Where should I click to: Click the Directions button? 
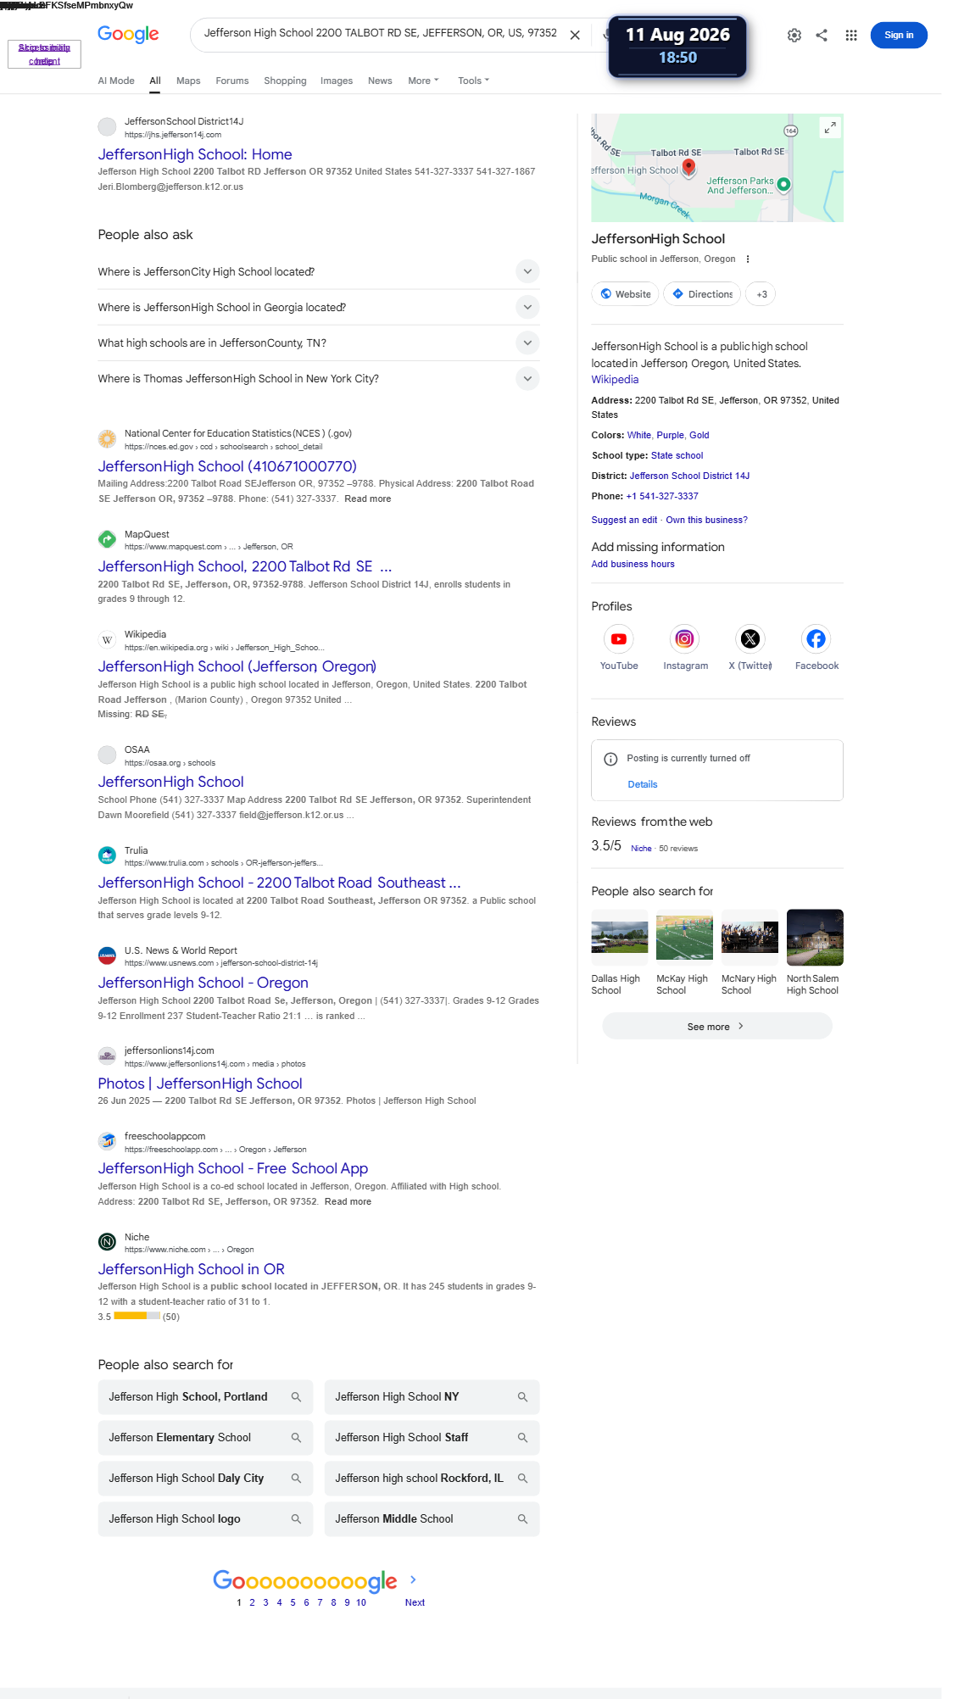pos(702,294)
